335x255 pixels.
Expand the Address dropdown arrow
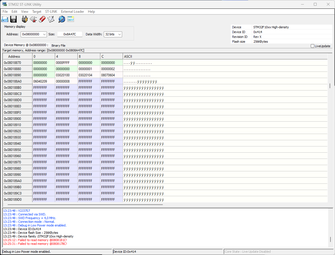coord(44,34)
